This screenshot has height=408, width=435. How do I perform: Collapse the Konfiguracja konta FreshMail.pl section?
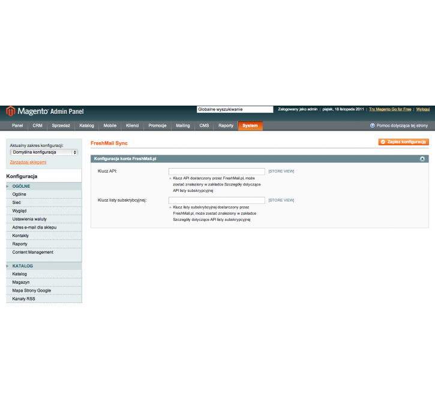[x=422, y=159]
